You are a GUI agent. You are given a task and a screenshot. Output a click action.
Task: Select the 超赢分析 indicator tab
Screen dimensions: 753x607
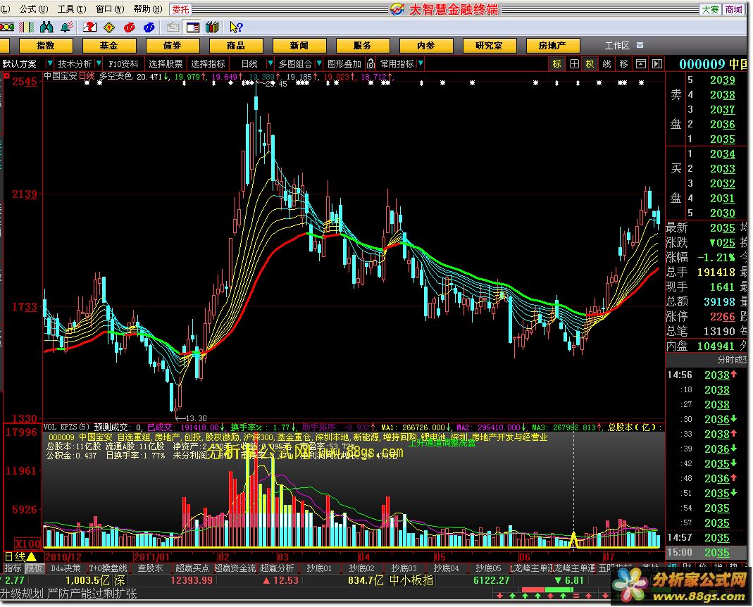(277, 568)
